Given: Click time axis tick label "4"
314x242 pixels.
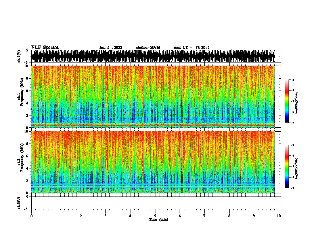Looking at the screenshot, I should tap(130, 216).
